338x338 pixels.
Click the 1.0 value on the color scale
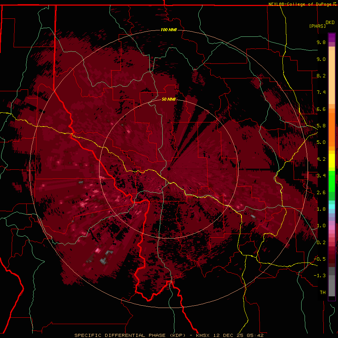[321, 226]
